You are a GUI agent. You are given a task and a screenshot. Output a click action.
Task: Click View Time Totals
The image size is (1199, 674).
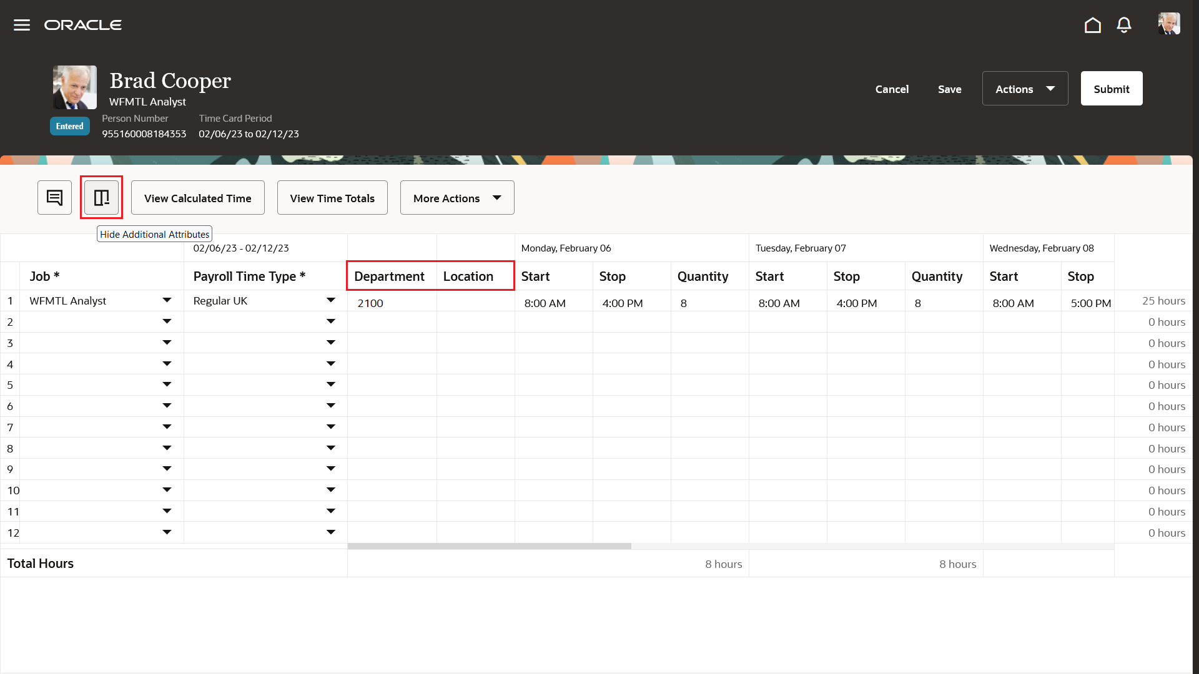(x=332, y=197)
